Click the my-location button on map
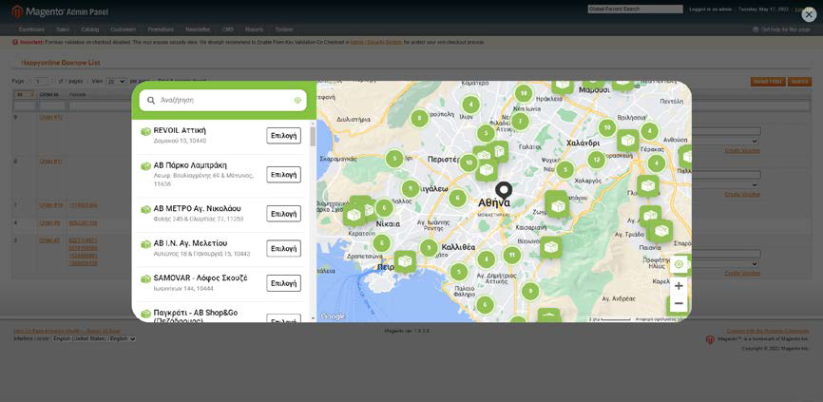 678,264
